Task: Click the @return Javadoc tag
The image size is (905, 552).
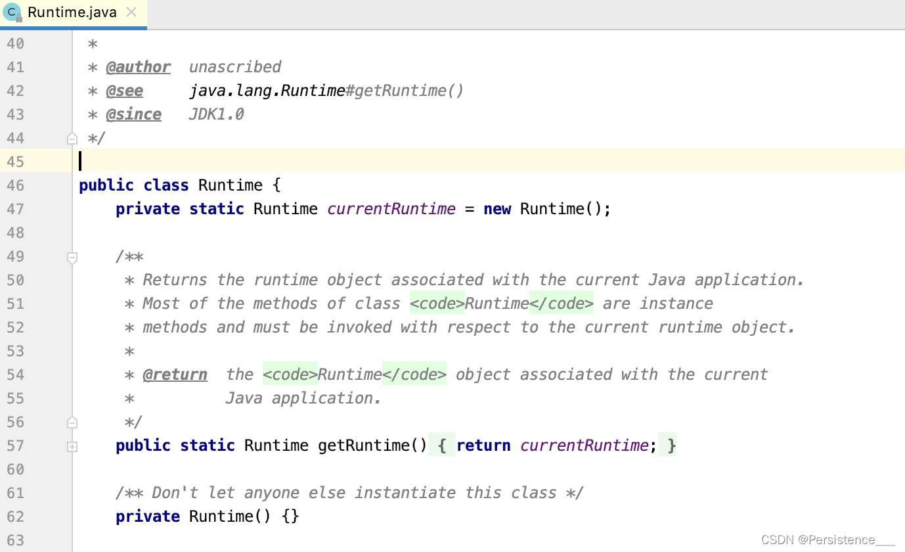Action: pos(175,375)
